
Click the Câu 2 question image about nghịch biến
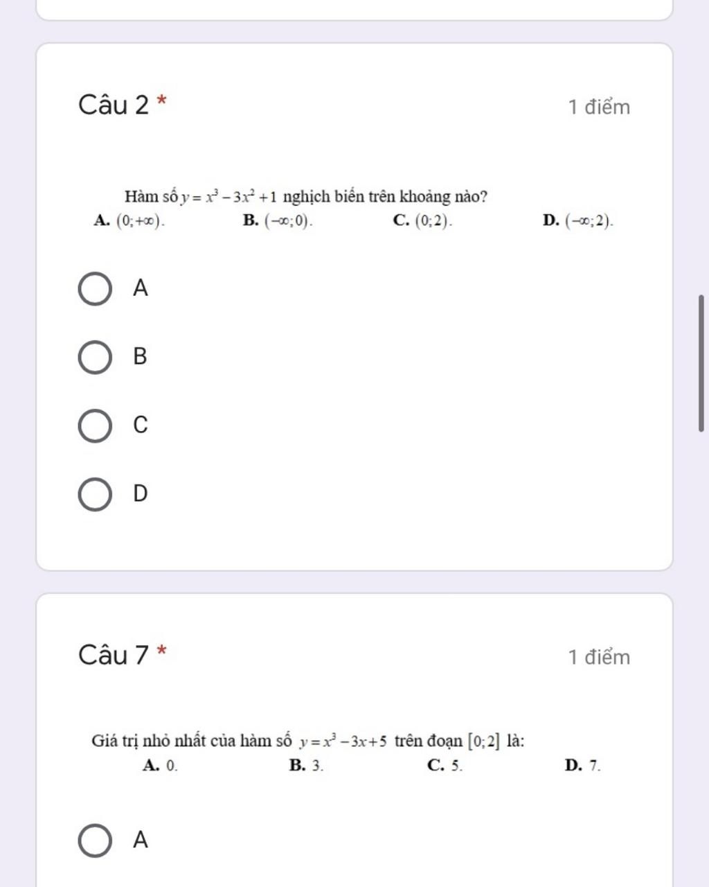(x=354, y=209)
